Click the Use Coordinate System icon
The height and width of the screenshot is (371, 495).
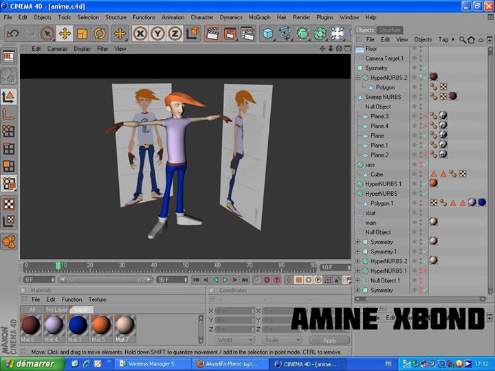(193, 33)
